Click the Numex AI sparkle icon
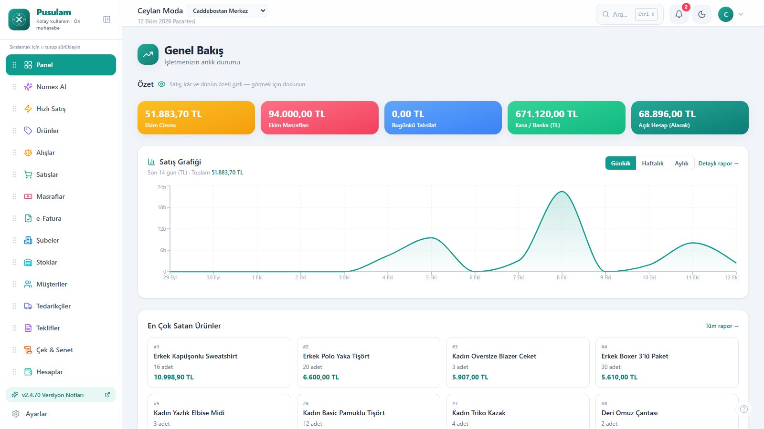The height and width of the screenshot is (429, 764). [28, 87]
